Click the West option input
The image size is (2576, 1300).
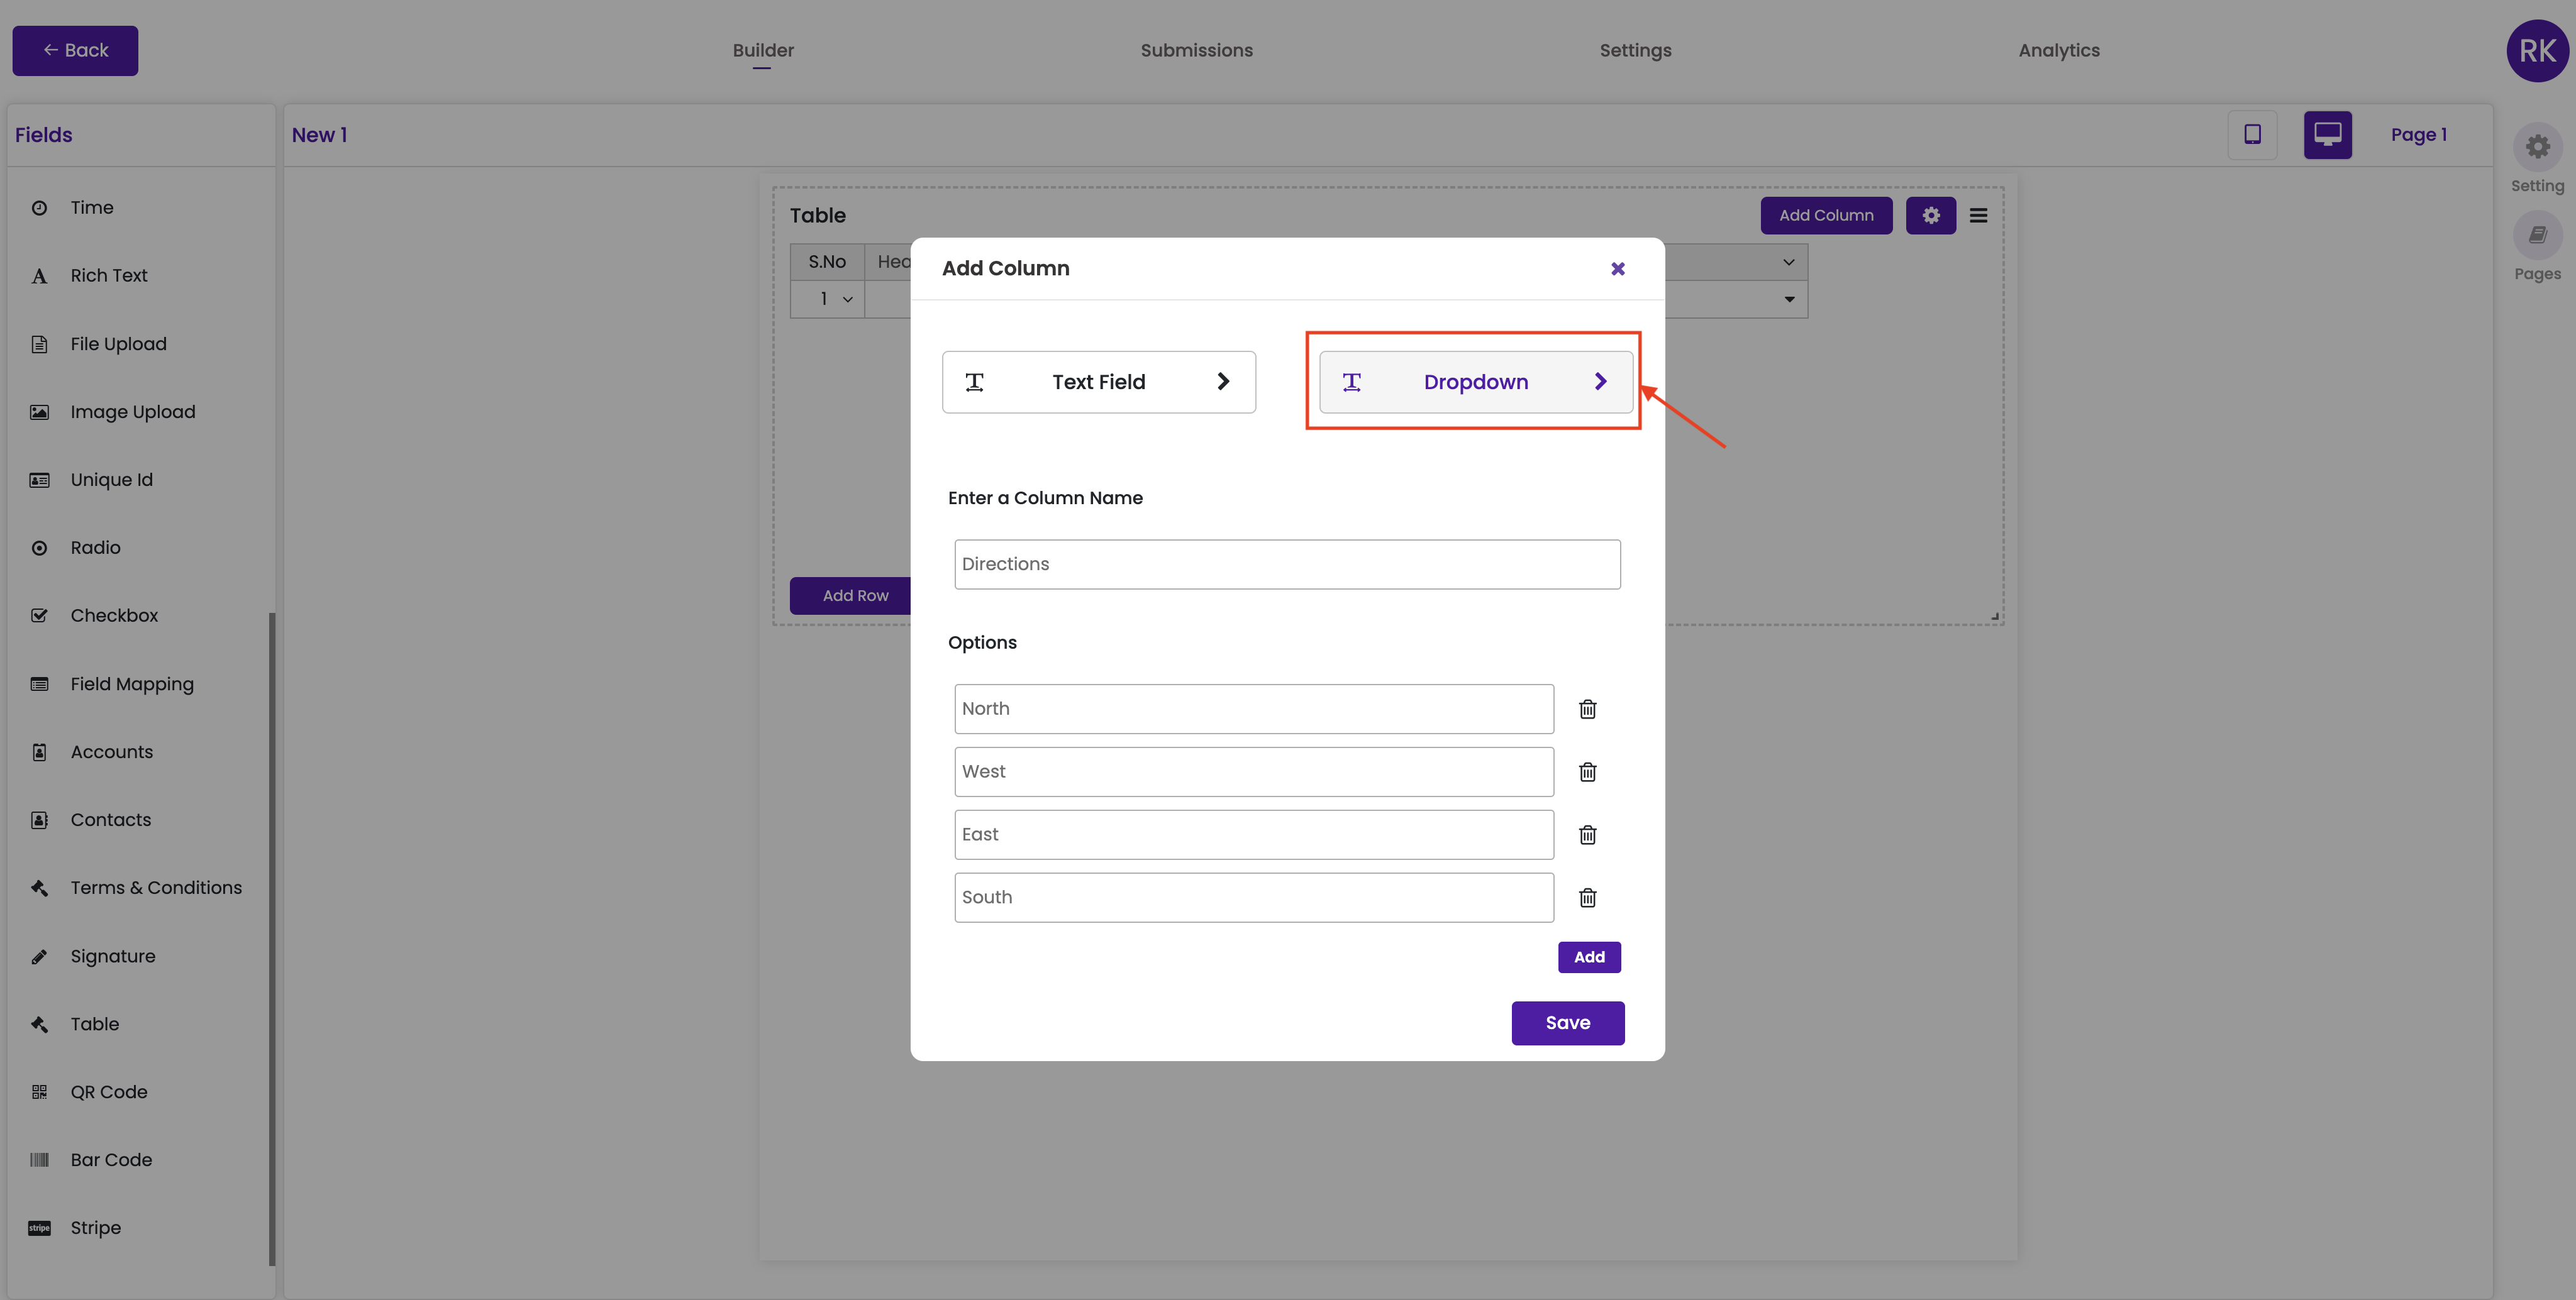(1253, 773)
